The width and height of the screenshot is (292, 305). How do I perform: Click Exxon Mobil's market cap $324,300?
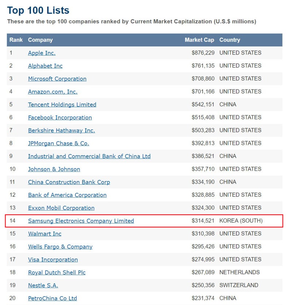point(203,208)
